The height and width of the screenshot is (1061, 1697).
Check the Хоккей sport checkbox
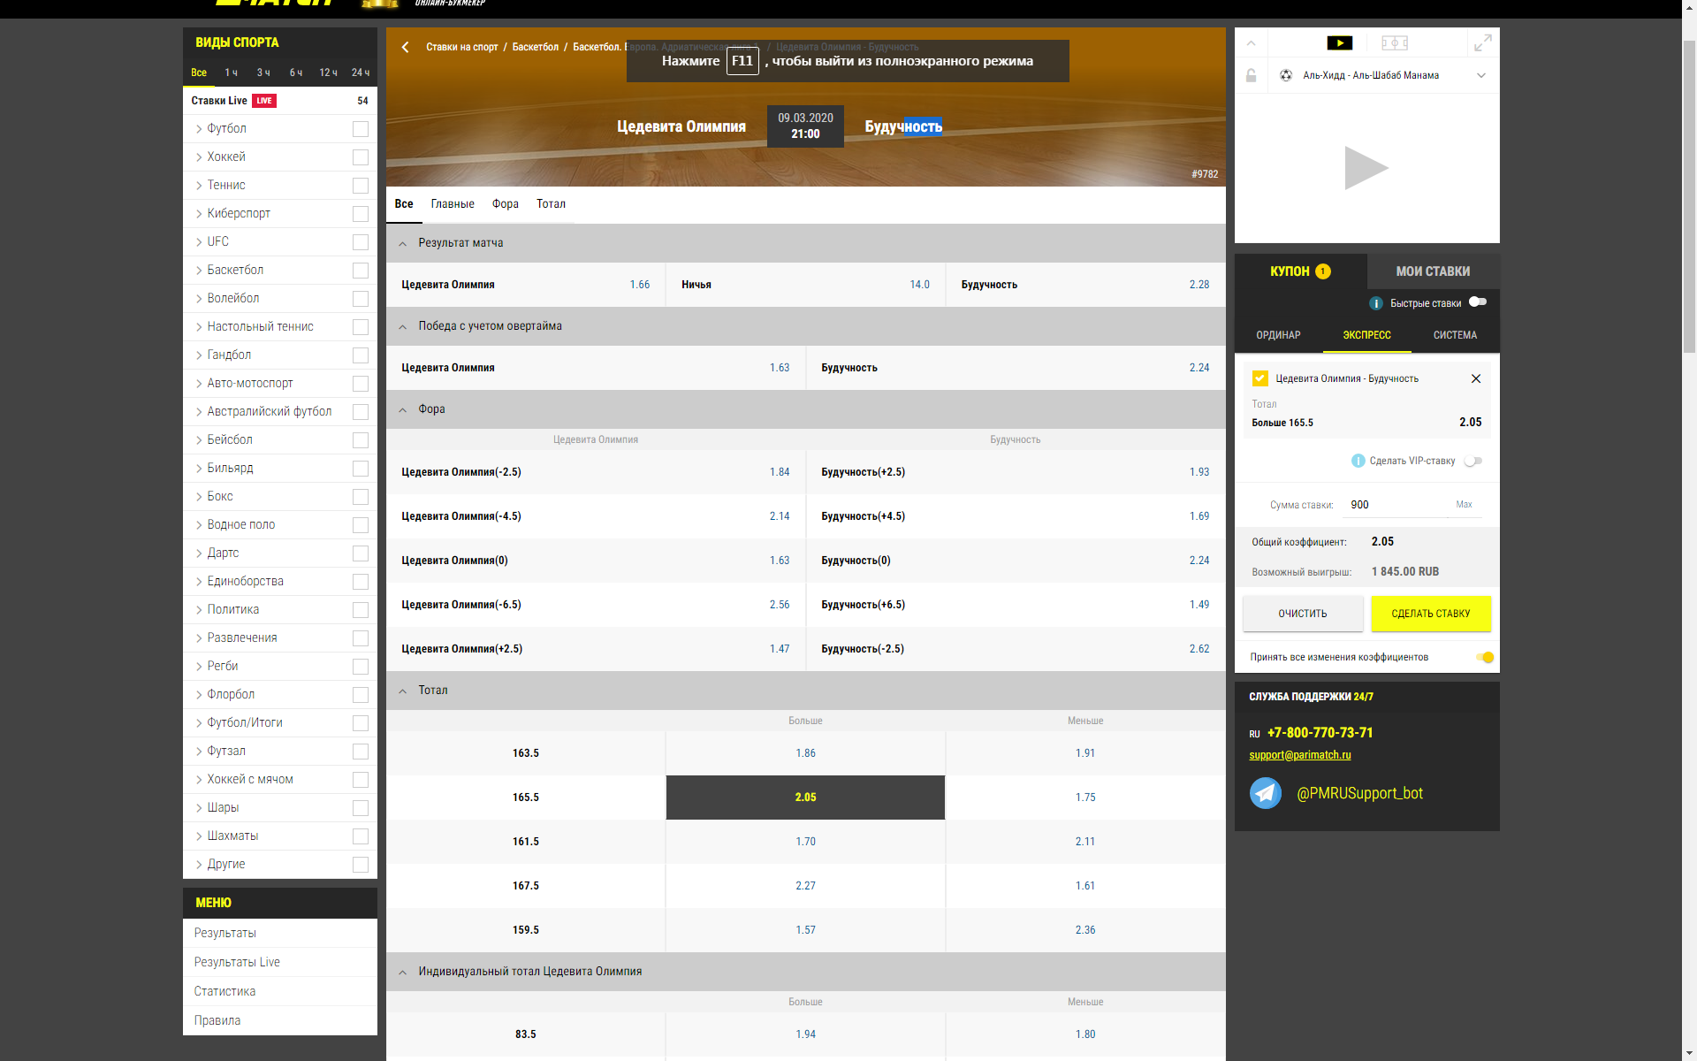click(361, 157)
